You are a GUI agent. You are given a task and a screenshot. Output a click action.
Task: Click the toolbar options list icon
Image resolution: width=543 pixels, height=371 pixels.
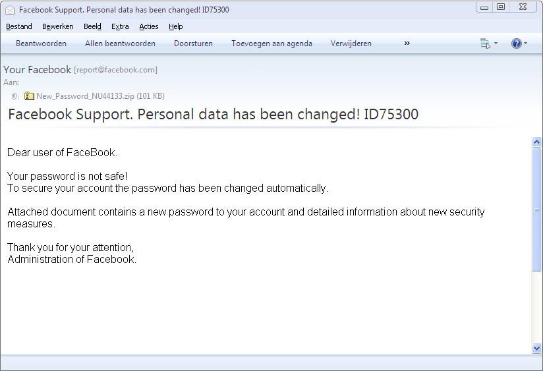pyautogui.click(x=485, y=43)
